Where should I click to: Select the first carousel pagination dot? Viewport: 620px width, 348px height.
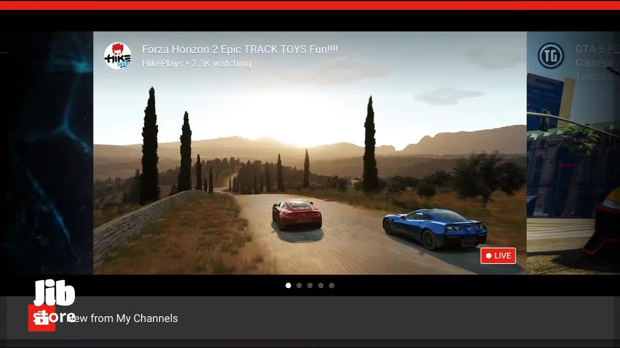pos(288,285)
